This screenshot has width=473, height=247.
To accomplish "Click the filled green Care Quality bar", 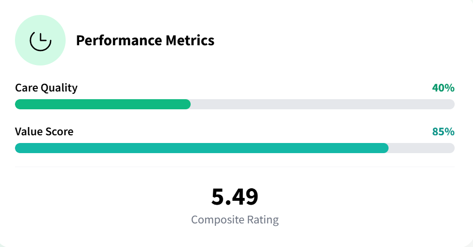I will (x=102, y=104).
